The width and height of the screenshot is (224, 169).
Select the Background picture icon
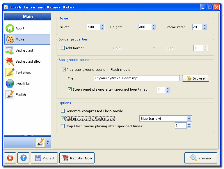pos(10,50)
